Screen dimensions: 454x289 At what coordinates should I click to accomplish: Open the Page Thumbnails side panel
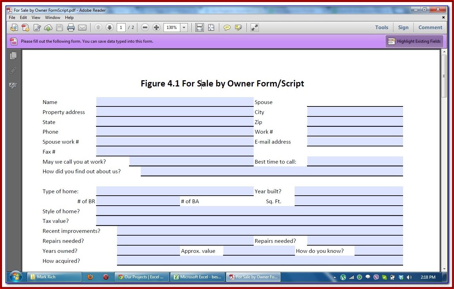click(13, 55)
